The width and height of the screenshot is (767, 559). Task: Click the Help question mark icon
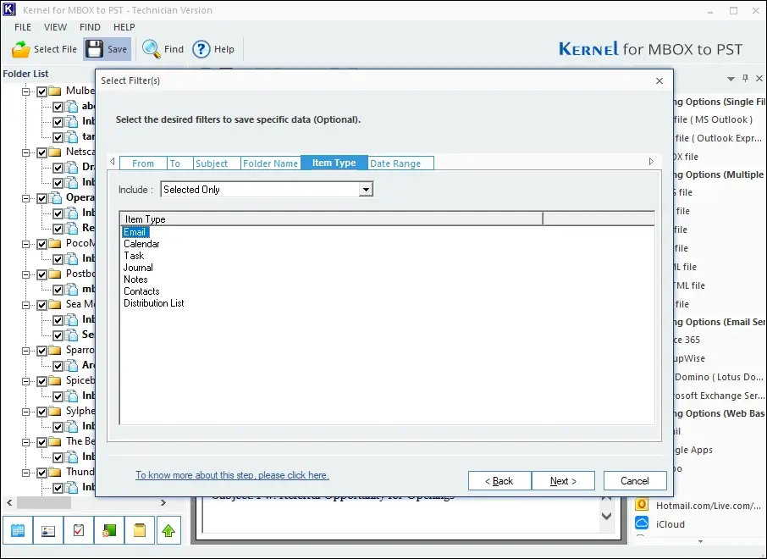201,49
